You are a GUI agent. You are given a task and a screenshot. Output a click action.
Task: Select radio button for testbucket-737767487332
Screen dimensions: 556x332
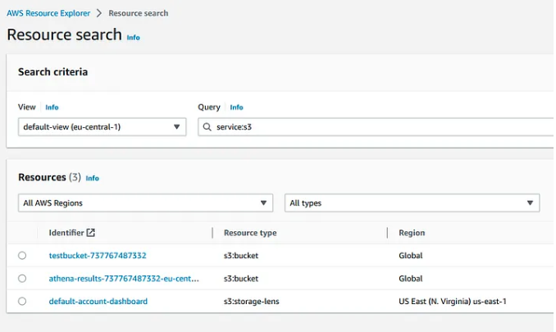[22, 256]
